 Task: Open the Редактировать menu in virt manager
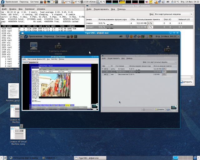click(x=102, y=9)
